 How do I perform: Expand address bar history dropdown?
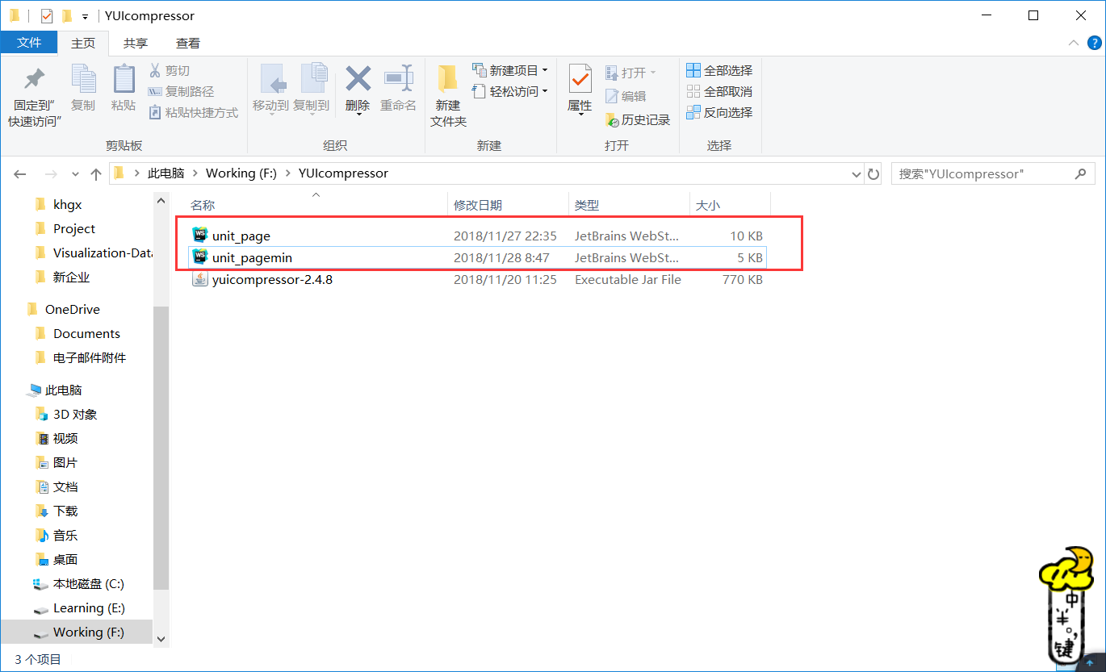[857, 173]
